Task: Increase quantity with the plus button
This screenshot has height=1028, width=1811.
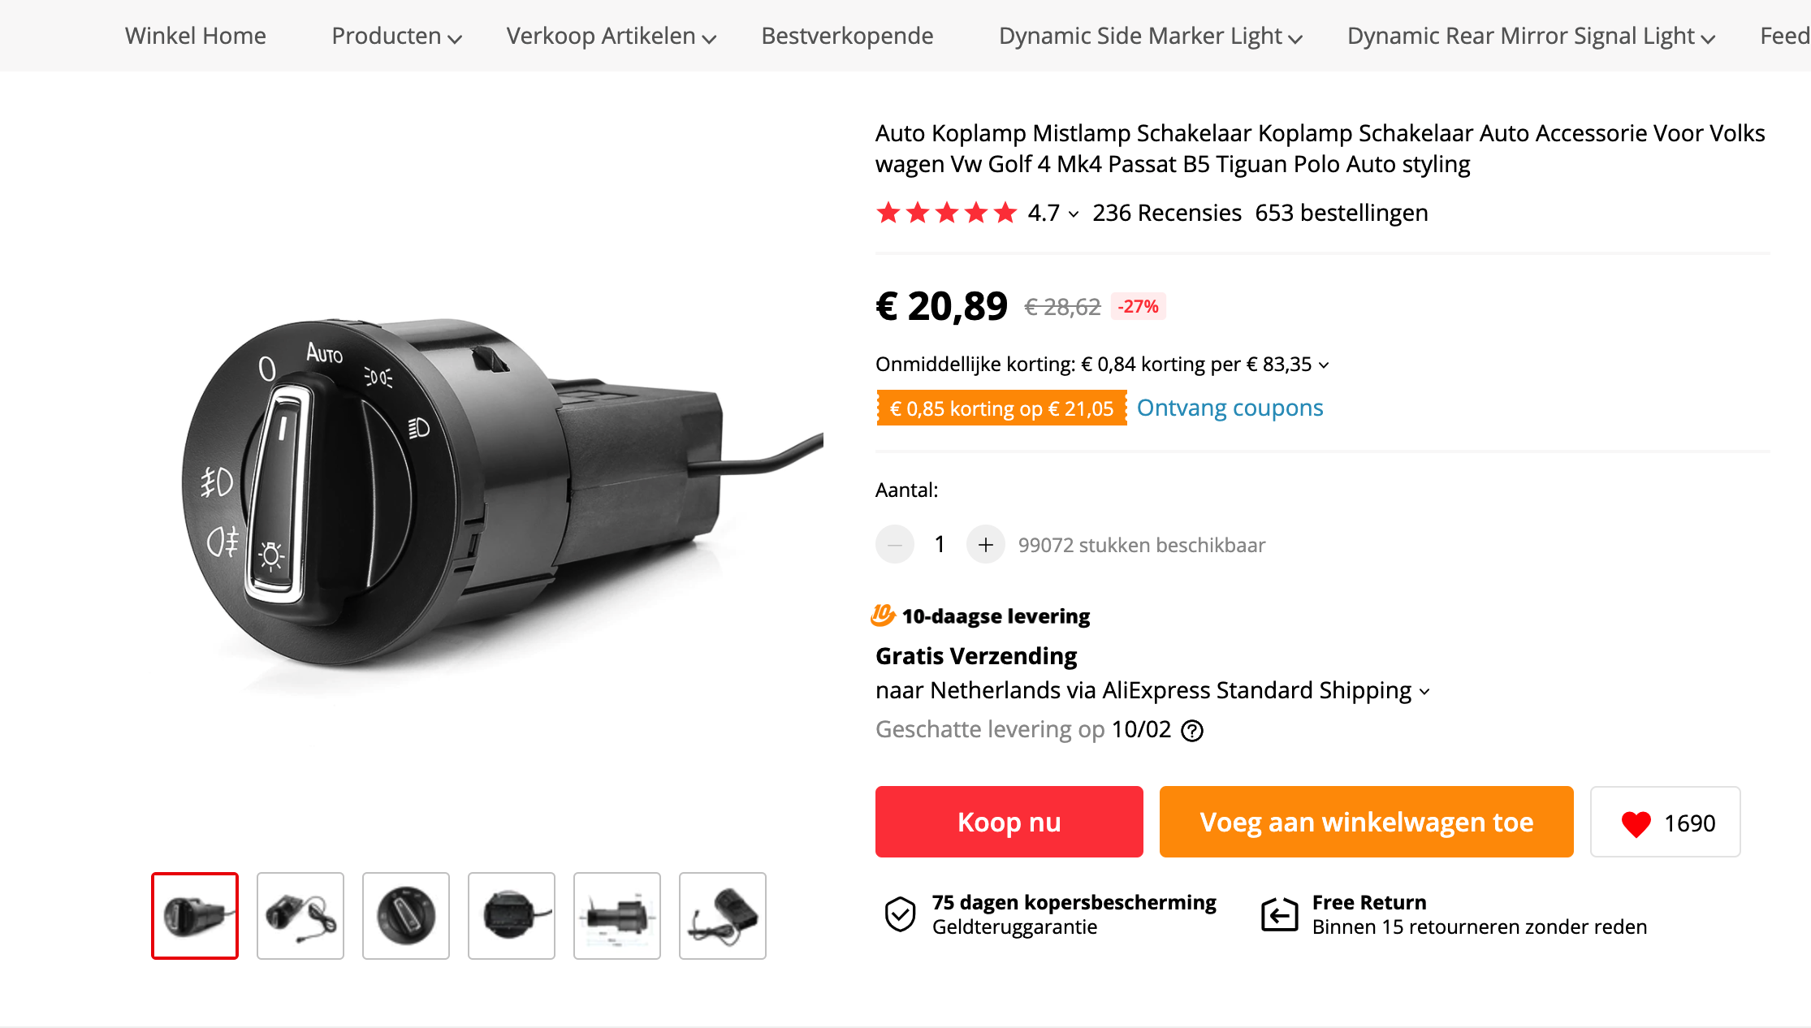Action: (x=985, y=545)
